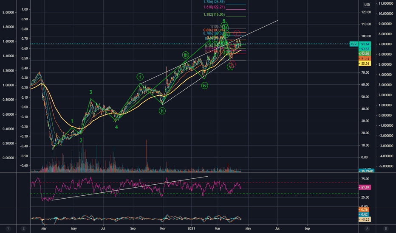396x233 pixels.
Task: Select green Elliott wave label 1
Action: click(x=72, y=121)
